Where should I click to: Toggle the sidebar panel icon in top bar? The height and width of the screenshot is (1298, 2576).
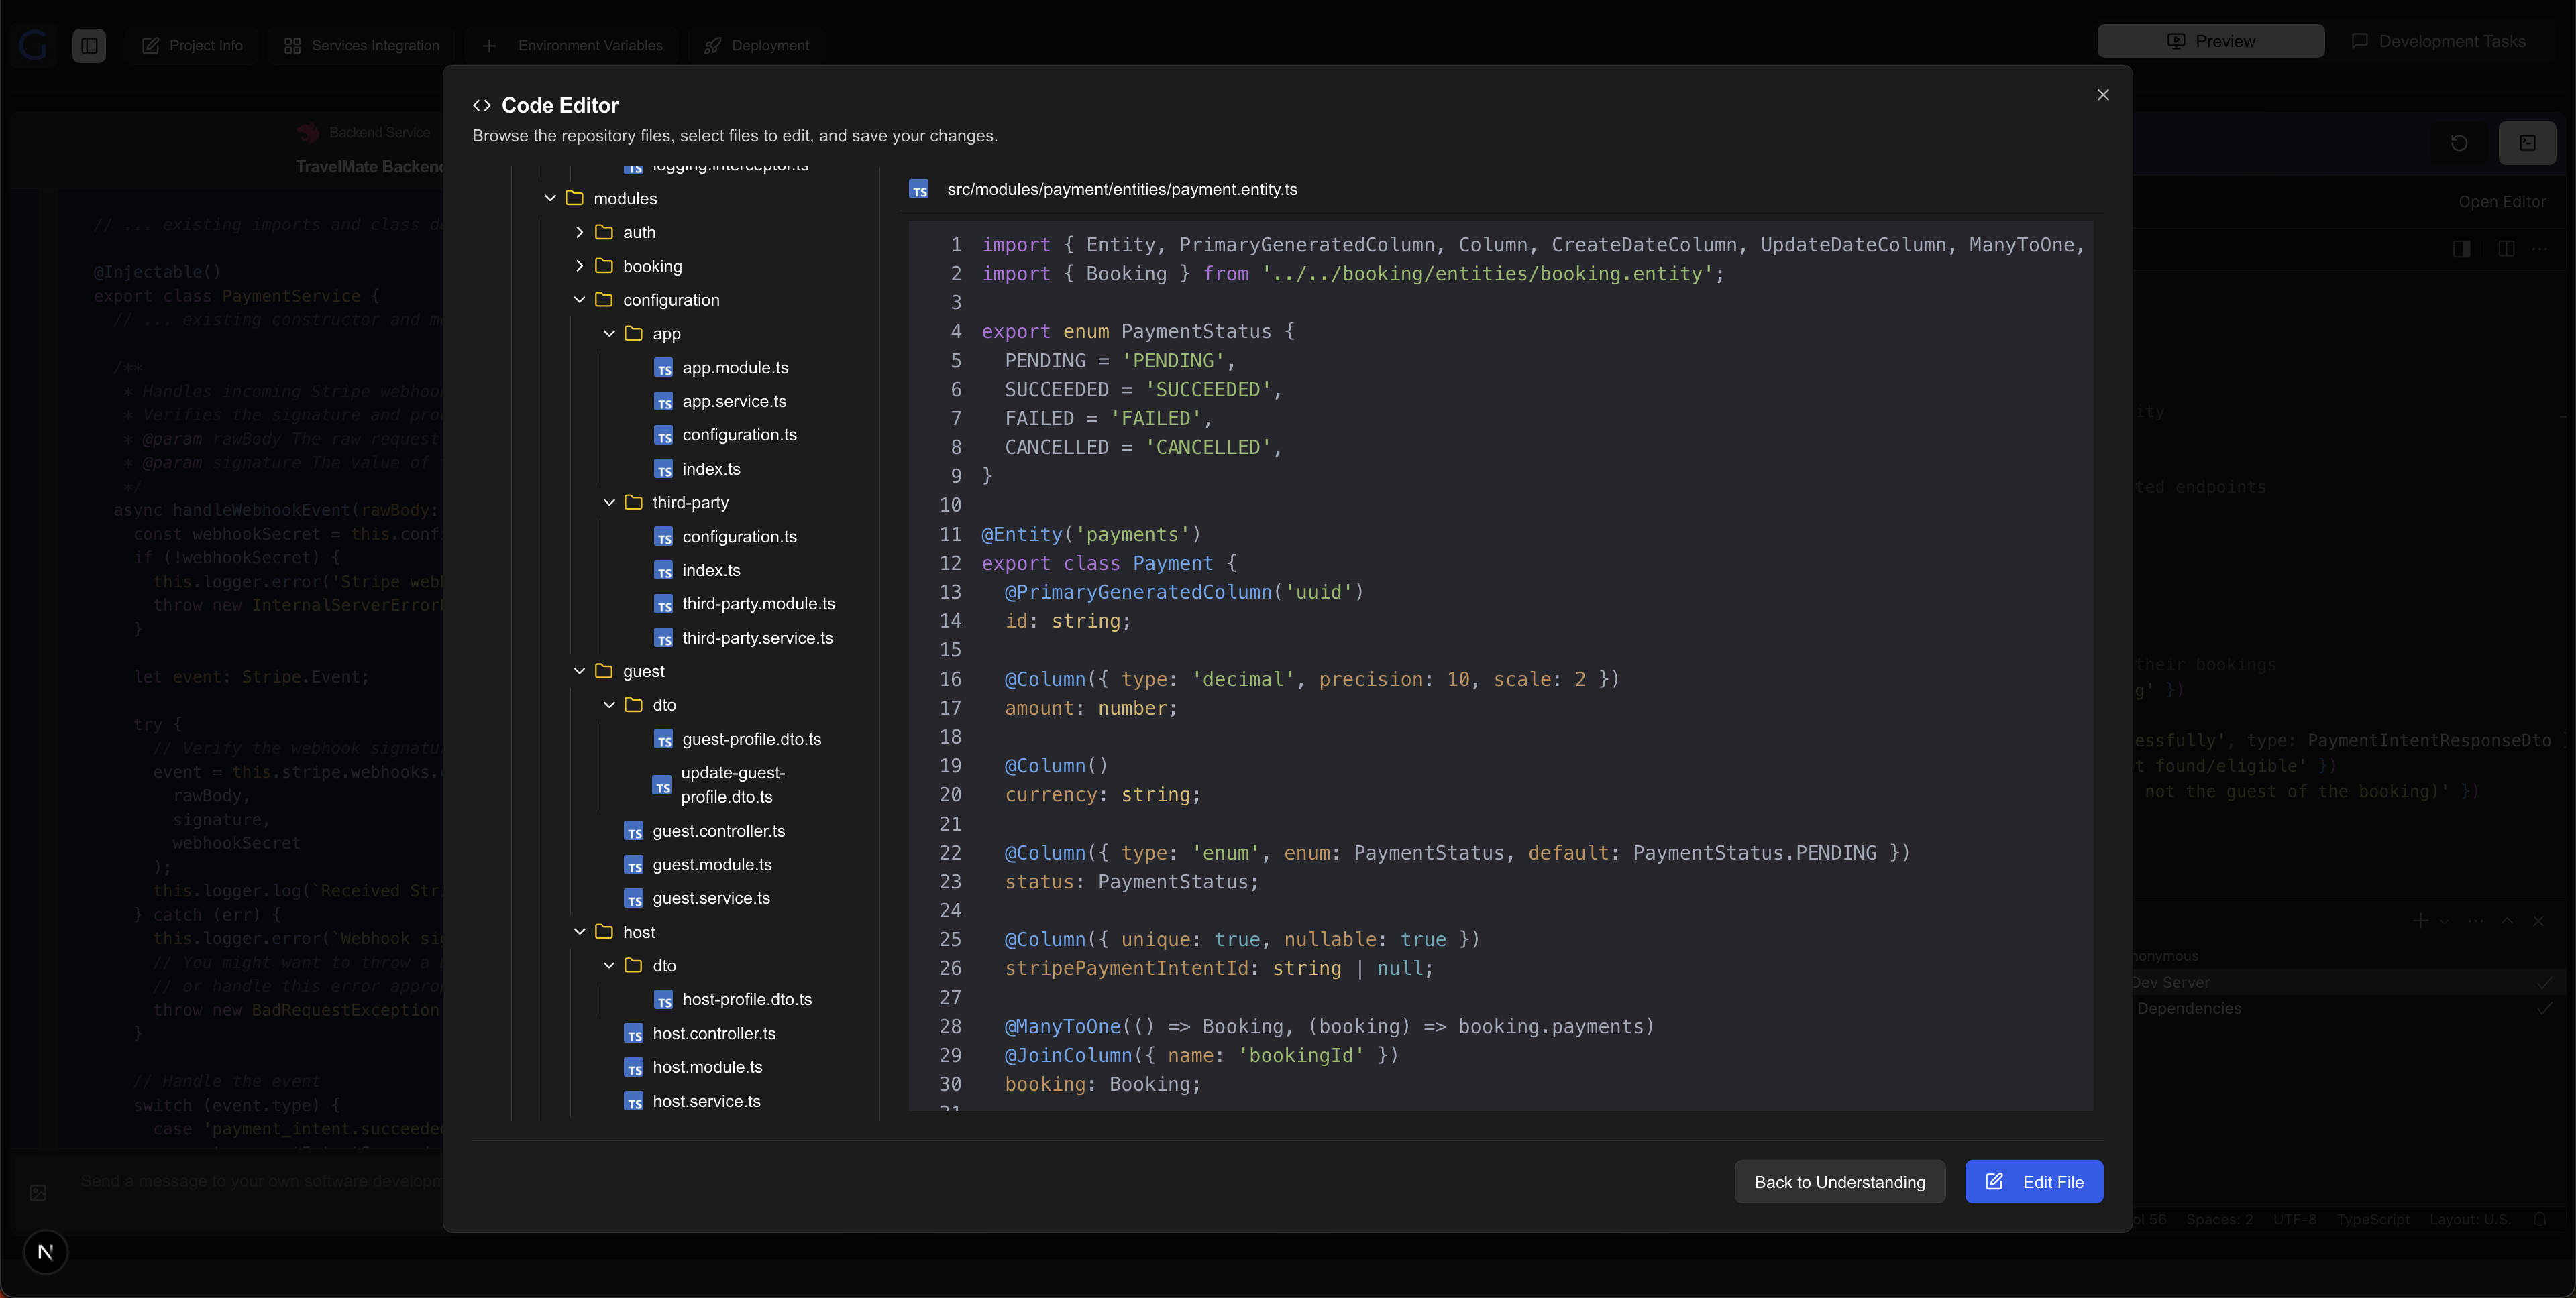89,45
